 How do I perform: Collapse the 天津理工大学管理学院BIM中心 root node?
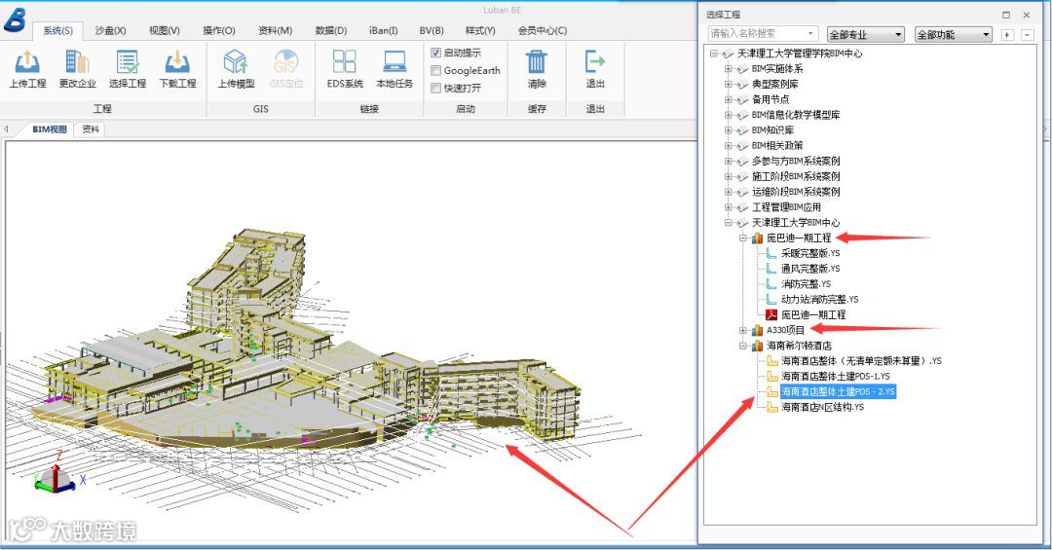coord(713,54)
